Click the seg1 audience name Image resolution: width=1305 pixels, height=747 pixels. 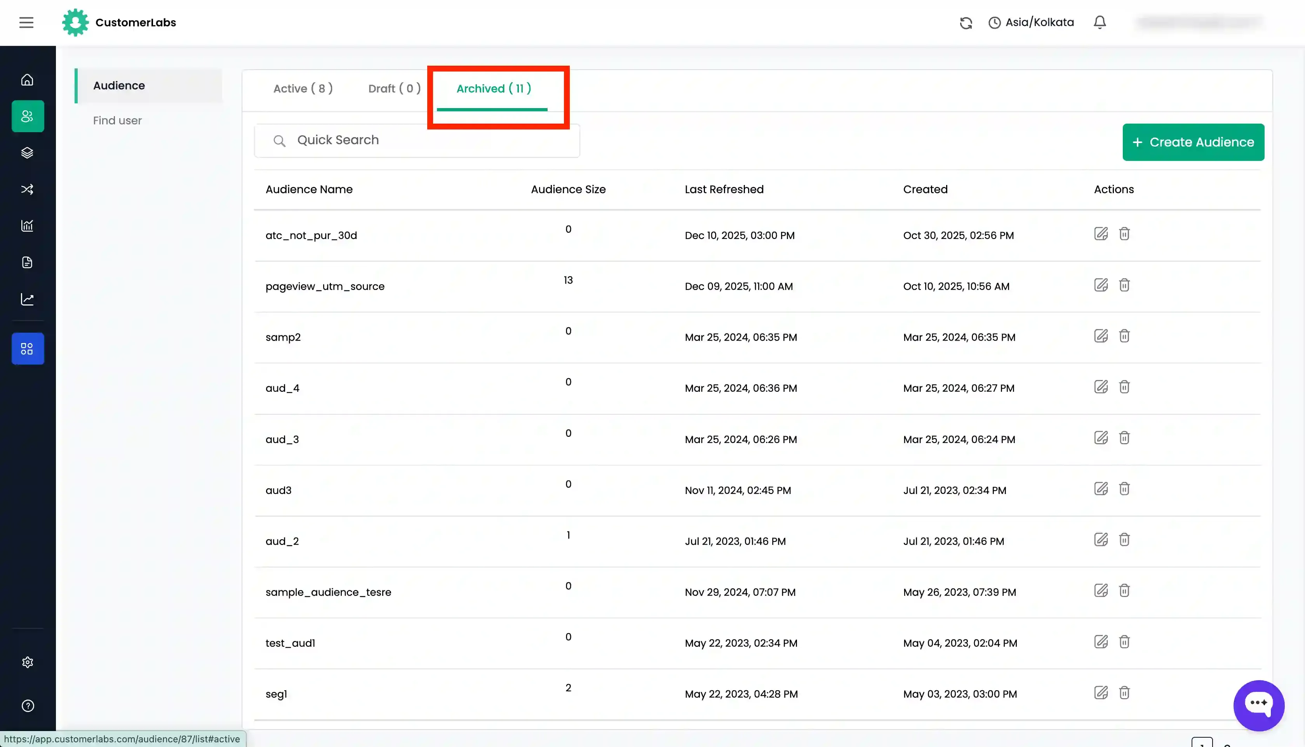coord(276,694)
